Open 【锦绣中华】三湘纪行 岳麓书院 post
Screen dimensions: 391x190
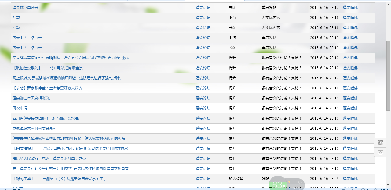pyautogui.click(x=59, y=179)
